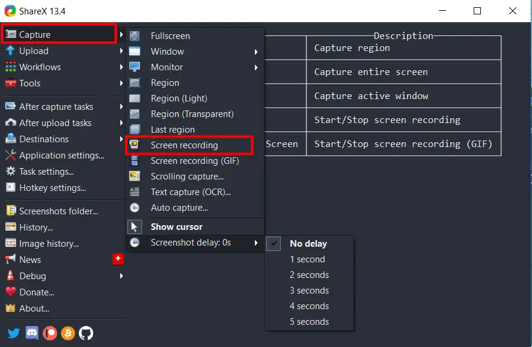Open Discord link icon at bottom

click(x=32, y=333)
